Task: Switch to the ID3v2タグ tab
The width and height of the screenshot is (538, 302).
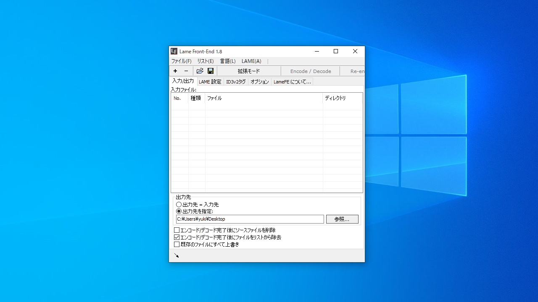Action: click(236, 82)
